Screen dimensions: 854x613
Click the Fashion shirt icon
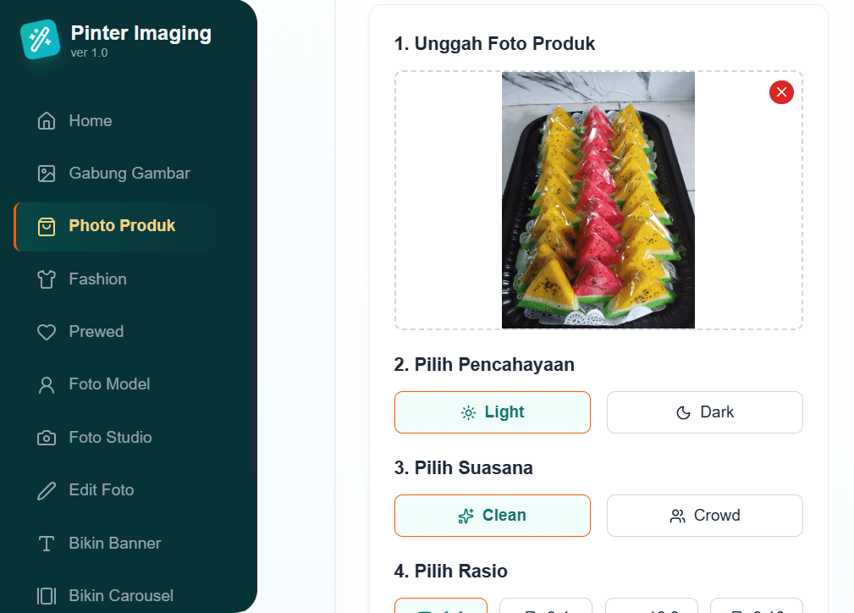[47, 279]
